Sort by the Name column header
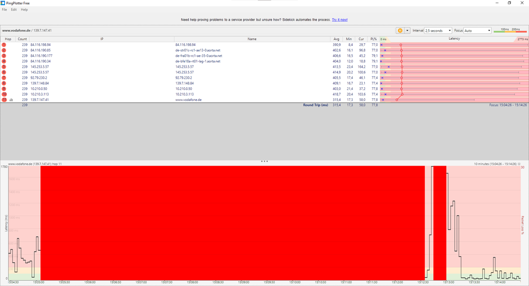 pyautogui.click(x=252, y=39)
